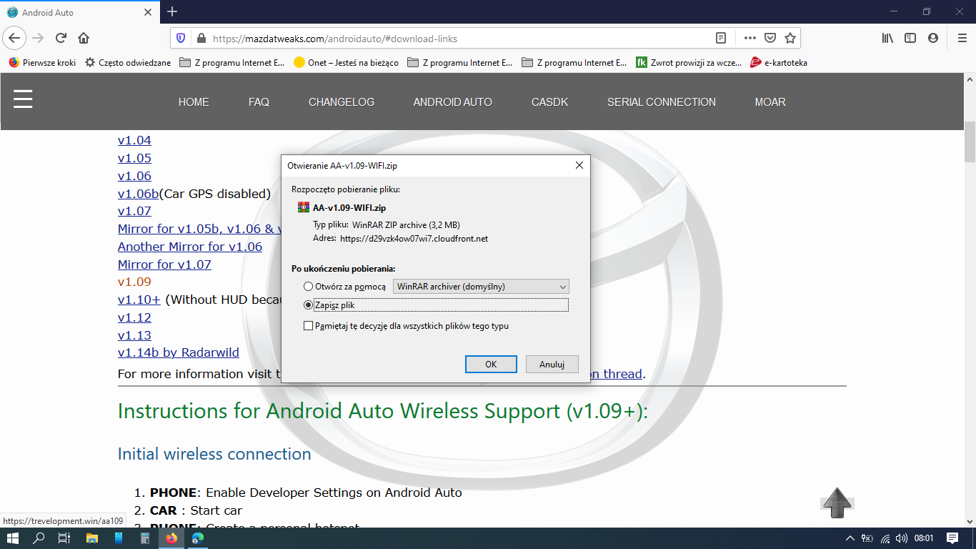
Task: Open the Firefox library icon
Action: [887, 38]
